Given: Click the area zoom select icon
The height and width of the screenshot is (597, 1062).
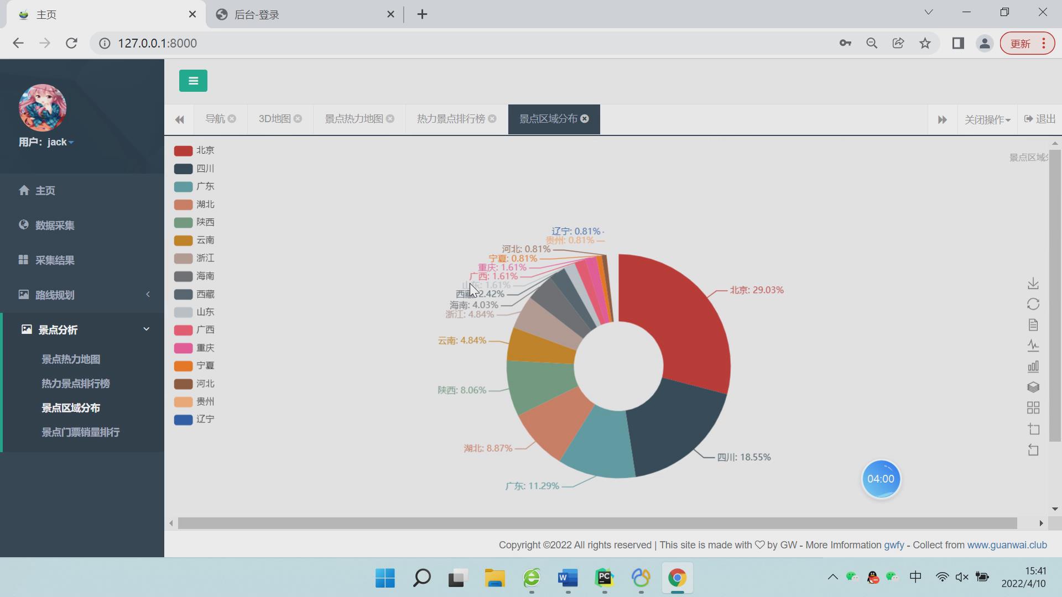Looking at the screenshot, I should (x=1033, y=429).
